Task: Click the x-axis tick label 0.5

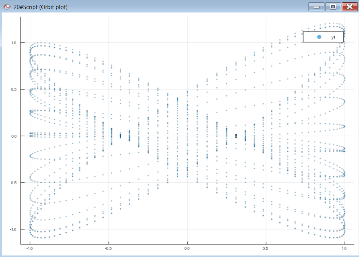Action: click(x=266, y=248)
